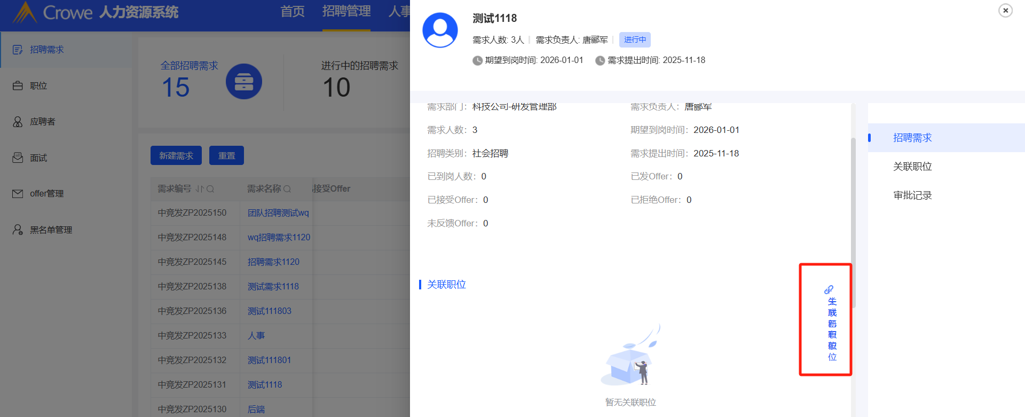Click the 职位 briefcase sidebar icon
This screenshot has height=417, width=1025.
tap(18, 85)
